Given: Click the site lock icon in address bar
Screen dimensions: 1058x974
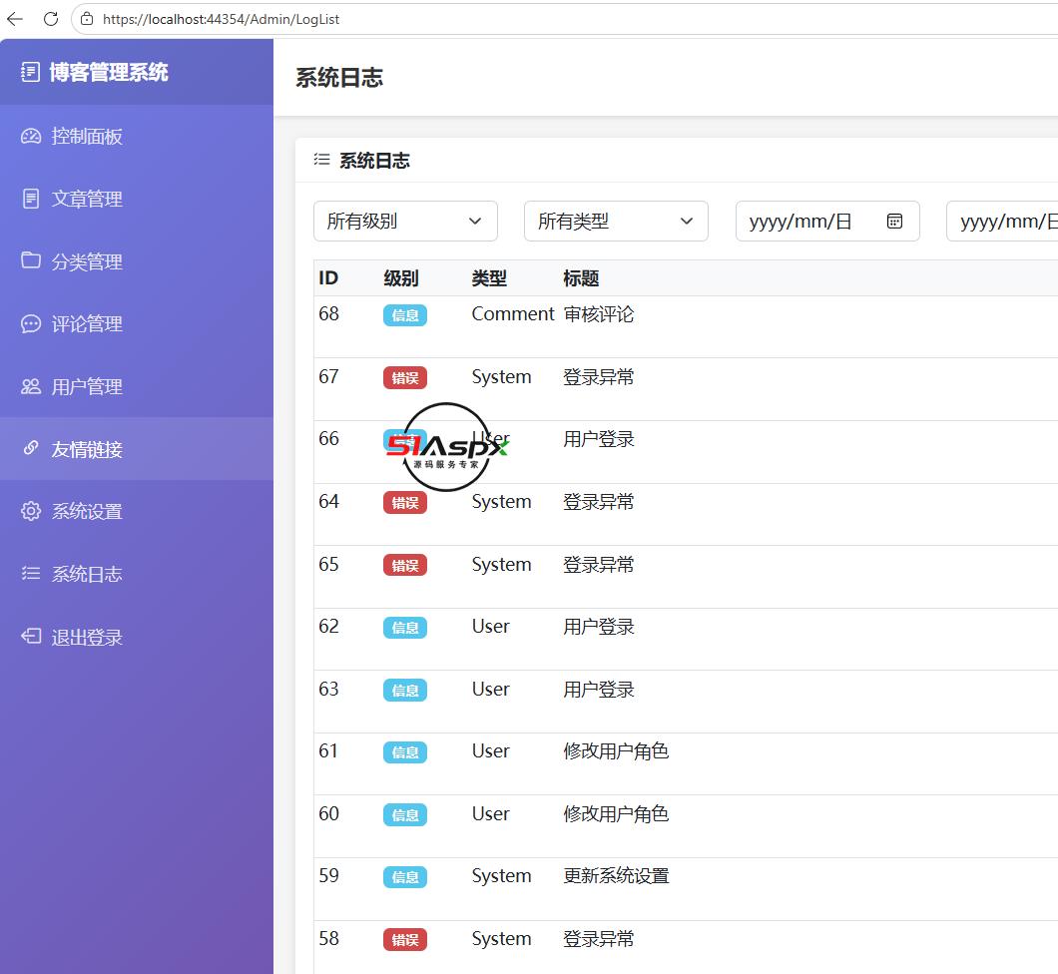Looking at the screenshot, I should pos(87,19).
